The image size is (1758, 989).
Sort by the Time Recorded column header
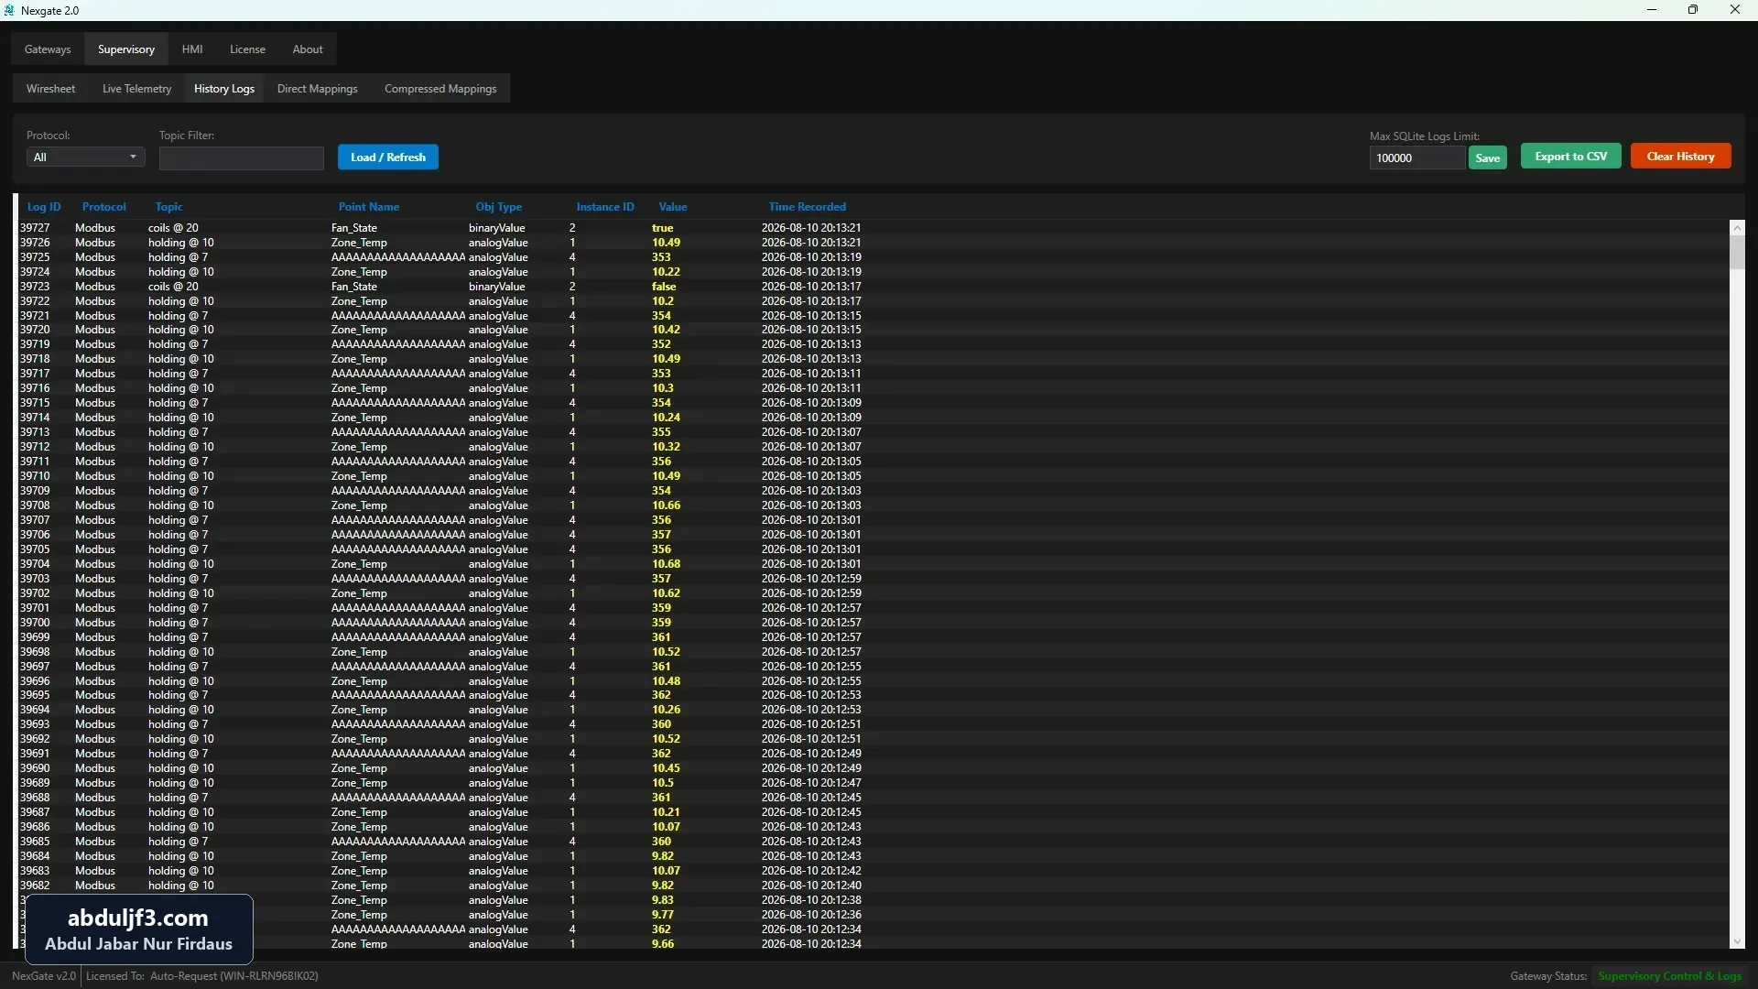[x=808, y=207]
